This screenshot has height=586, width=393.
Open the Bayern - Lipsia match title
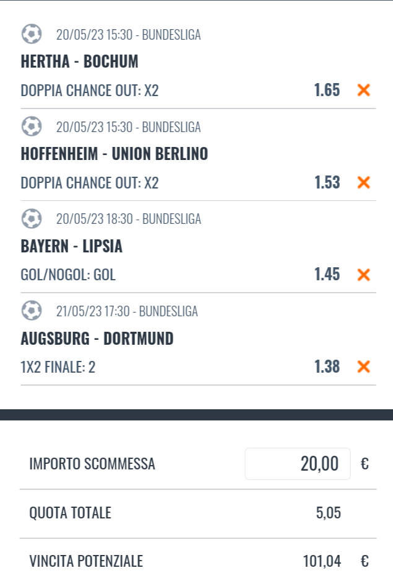72,246
